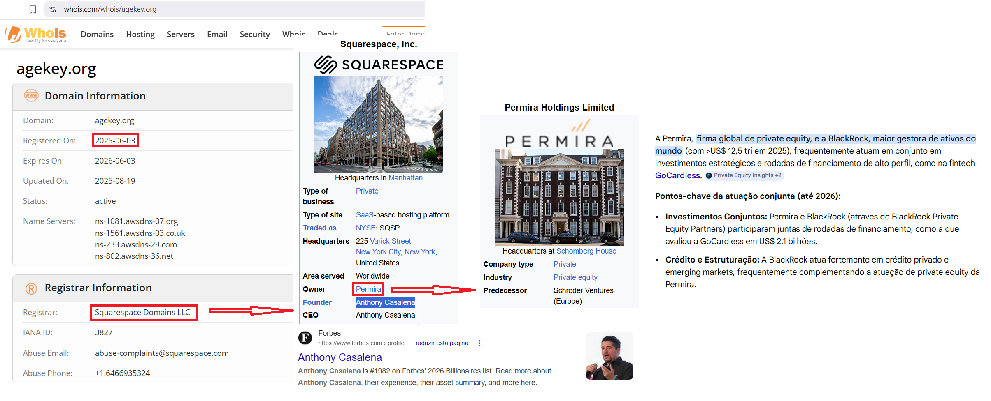Click name server ns-1081.awsdns-07.org

137,221
